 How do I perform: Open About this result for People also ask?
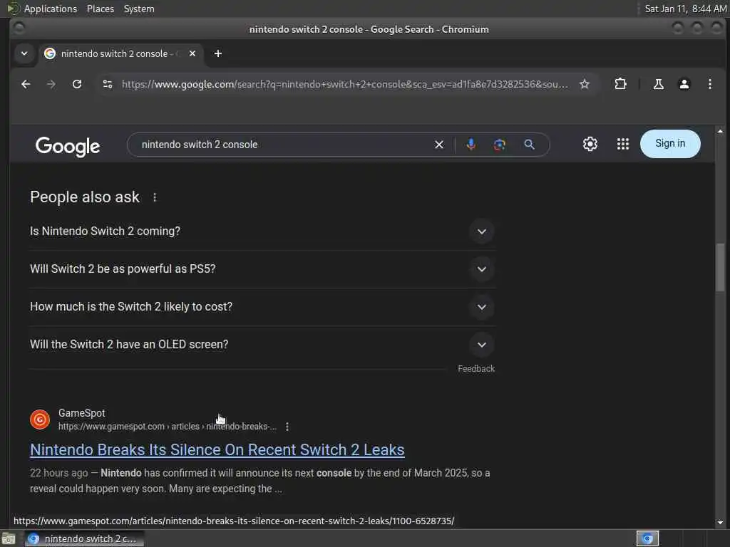(155, 197)
